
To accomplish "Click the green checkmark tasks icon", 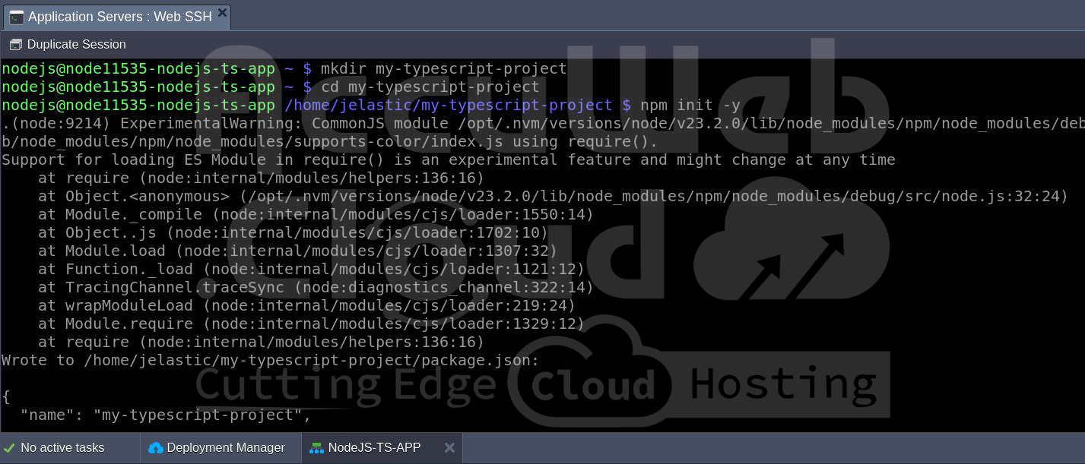I will click(x=9, y=448).
